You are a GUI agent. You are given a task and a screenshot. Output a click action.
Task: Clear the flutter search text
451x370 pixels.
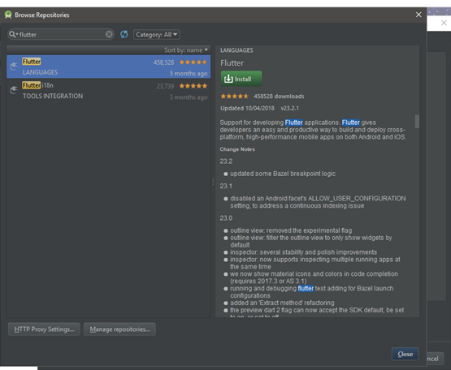(x=109, y=34)
